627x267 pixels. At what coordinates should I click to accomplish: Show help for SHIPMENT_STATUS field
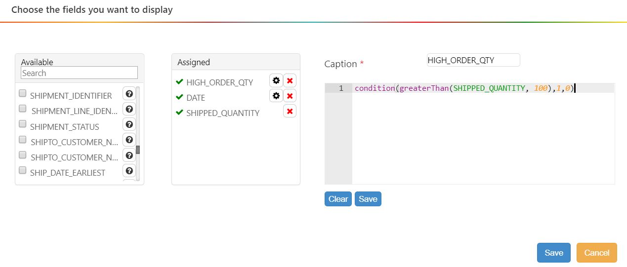pyautogui.click(x=129, y=124)
